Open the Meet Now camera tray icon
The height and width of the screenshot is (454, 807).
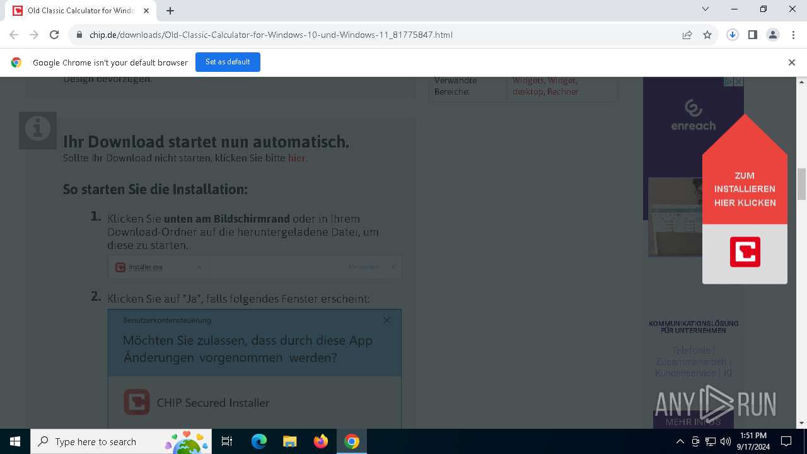pos(695,441)
